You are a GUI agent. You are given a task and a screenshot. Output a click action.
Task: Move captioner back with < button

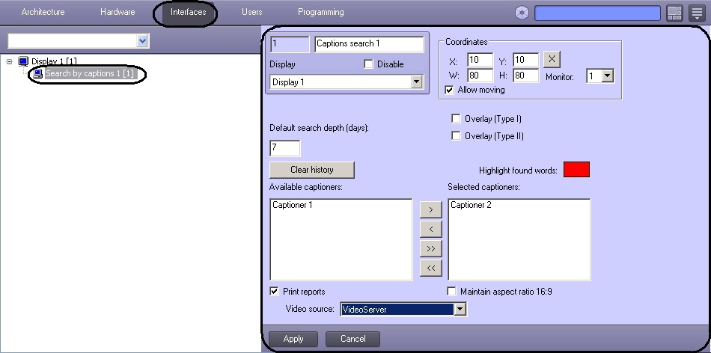click(431, 229)
